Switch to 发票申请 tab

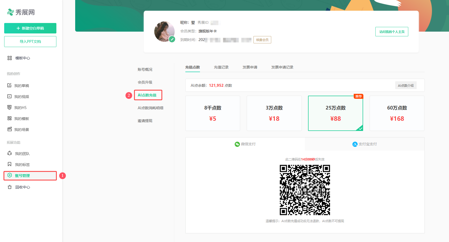[x=250, y=67]
